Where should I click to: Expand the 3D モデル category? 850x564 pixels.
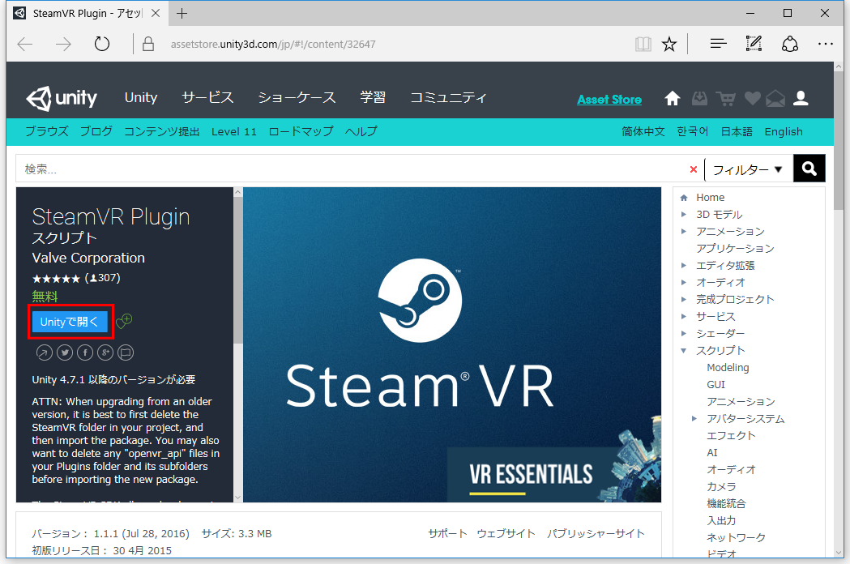tap(684, 214)
